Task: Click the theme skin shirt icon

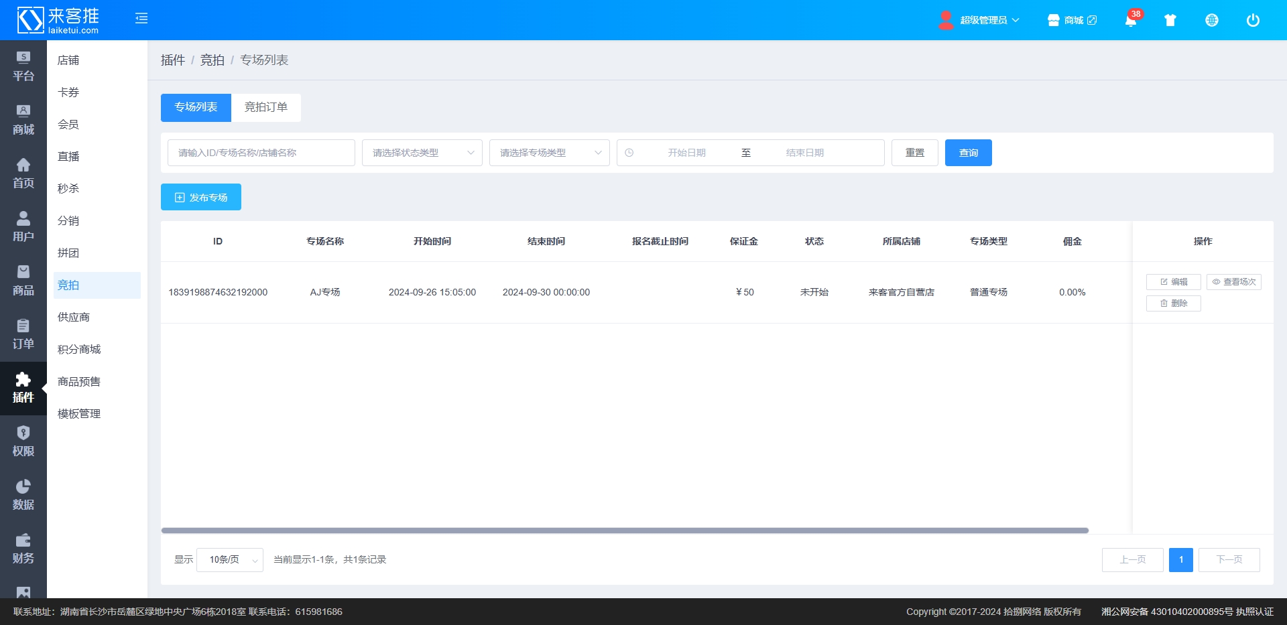Action: (x=1170, y=20)
